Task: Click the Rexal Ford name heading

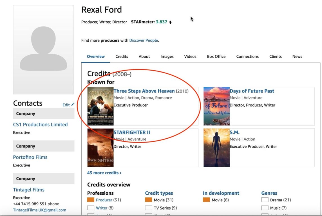Action: tap(102, 10)
